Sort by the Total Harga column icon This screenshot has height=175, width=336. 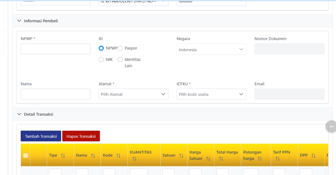[221, 159]
